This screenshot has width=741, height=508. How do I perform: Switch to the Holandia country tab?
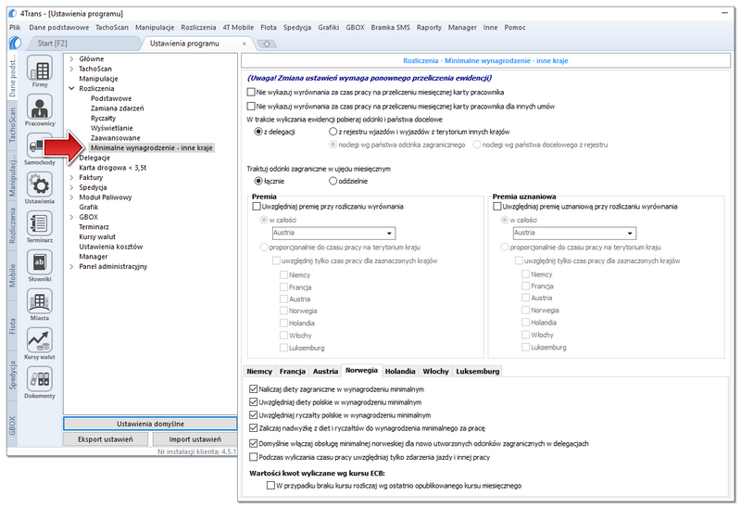pos(400,372)
